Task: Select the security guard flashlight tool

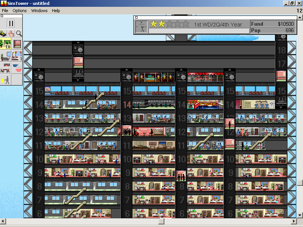Action: point(6,79)
